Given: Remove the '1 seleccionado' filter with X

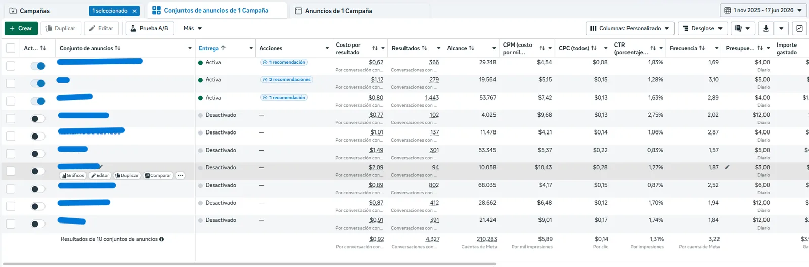Looking at the screenshot, I should pyautogui.click(x=134, y=11).
